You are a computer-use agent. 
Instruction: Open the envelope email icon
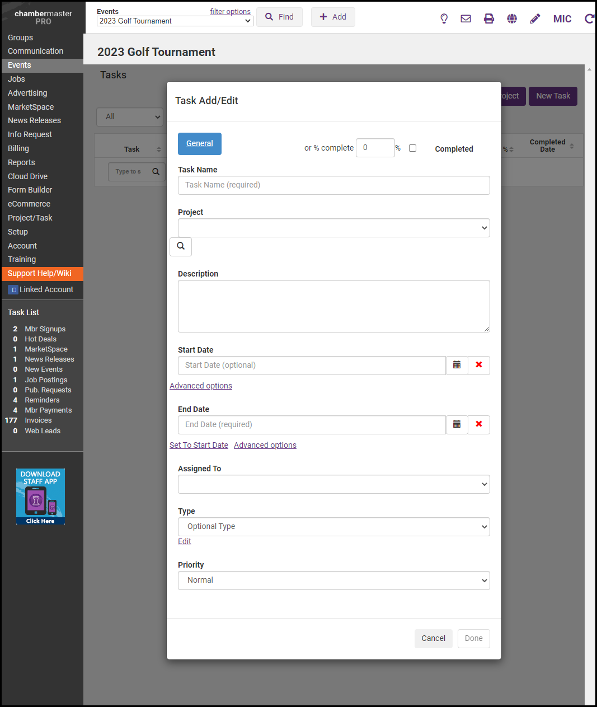[x=466, y=18]
